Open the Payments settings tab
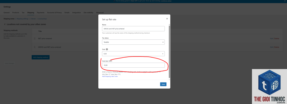The image size is (287, 104). [41, 13]
